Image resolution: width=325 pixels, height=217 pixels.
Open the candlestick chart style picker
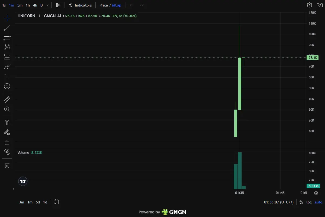click(58, 5)
